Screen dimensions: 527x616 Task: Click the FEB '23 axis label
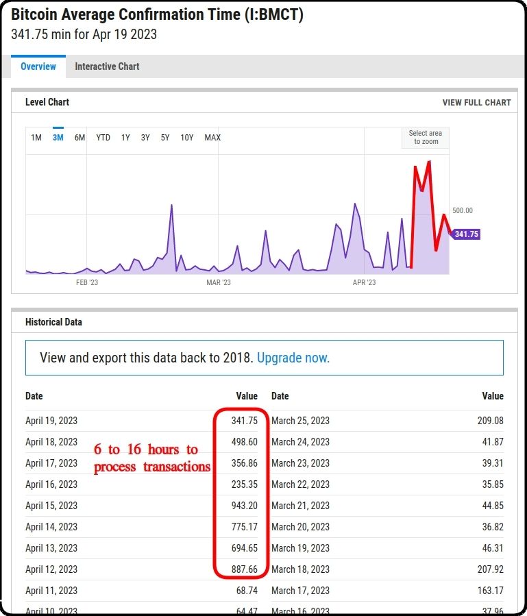(87, 282)
